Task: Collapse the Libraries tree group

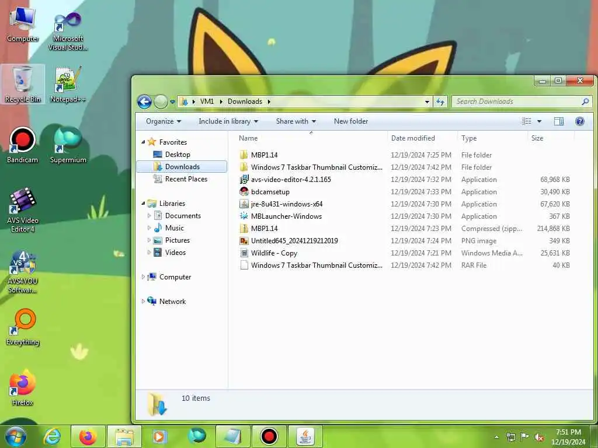Action: [x=143, y=204]
